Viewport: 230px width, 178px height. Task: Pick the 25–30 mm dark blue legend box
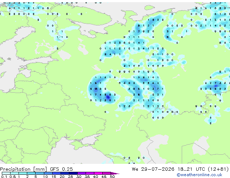[73, 173]
